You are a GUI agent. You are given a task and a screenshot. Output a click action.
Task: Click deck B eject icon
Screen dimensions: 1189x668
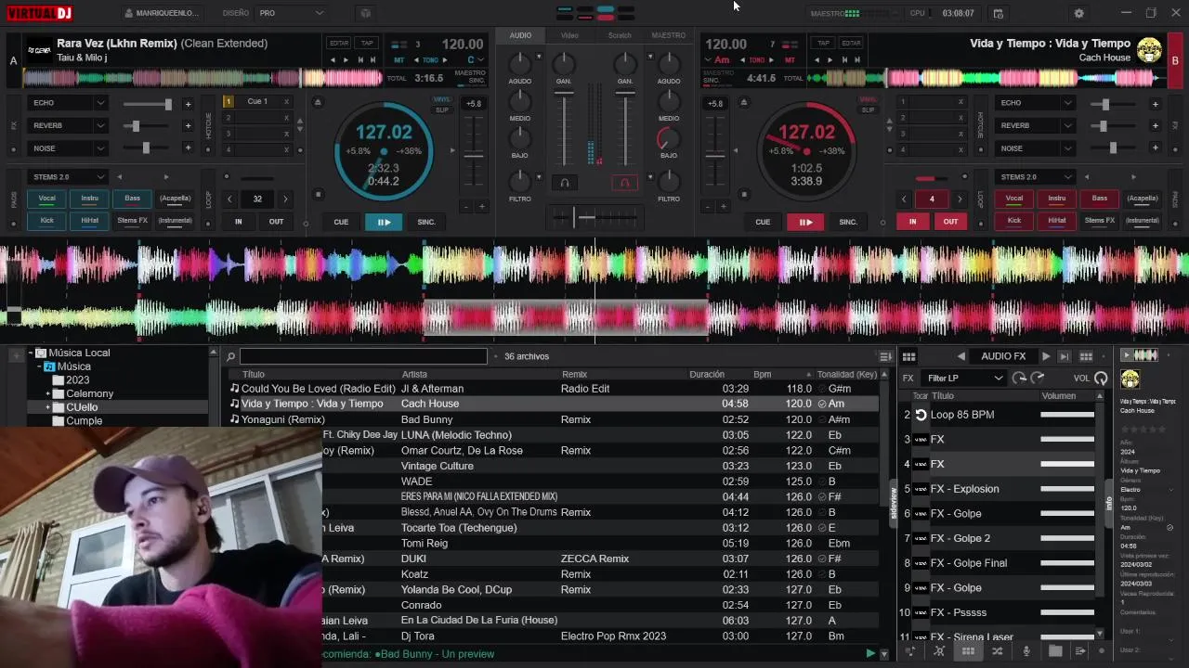tap(743, 102)
